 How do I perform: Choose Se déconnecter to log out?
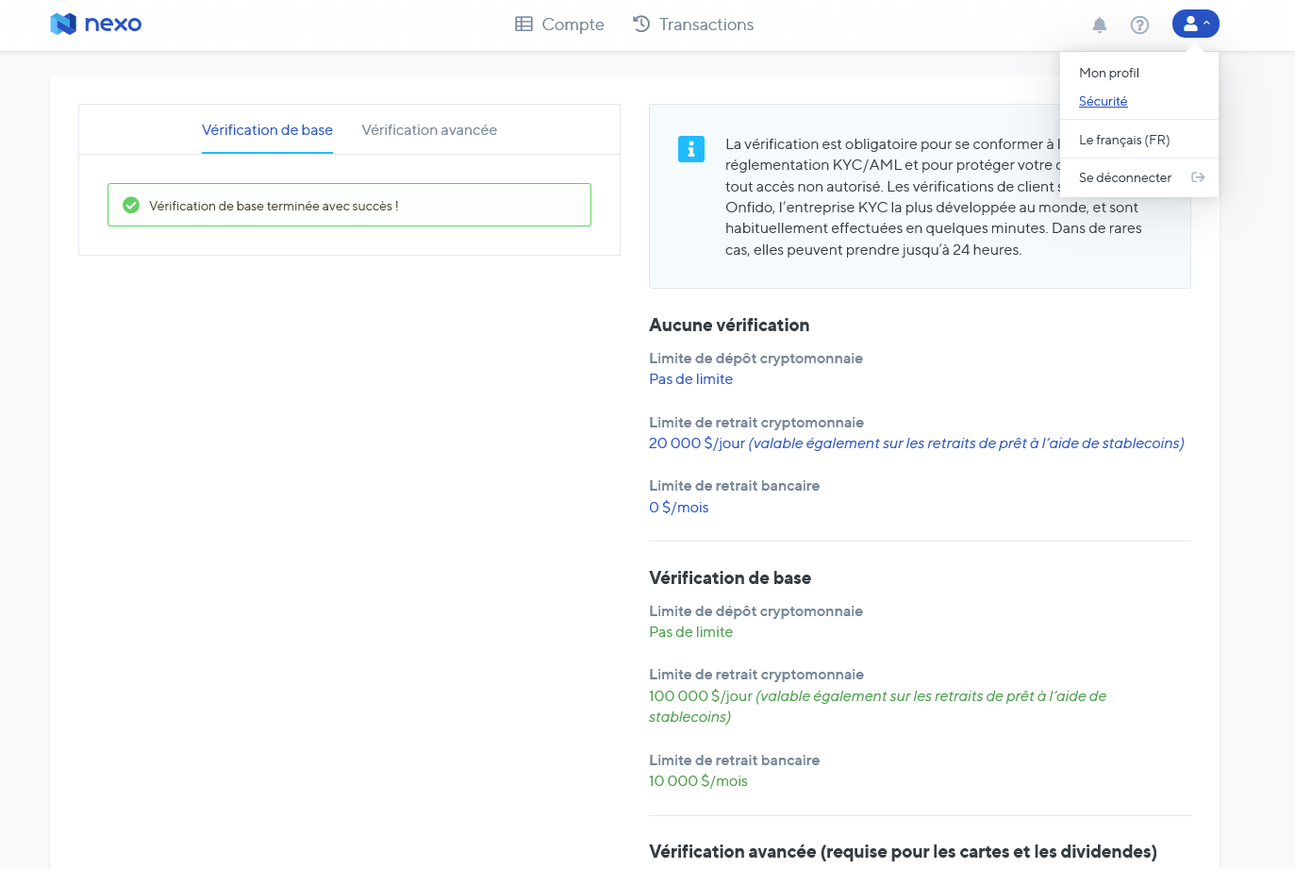1125,176
